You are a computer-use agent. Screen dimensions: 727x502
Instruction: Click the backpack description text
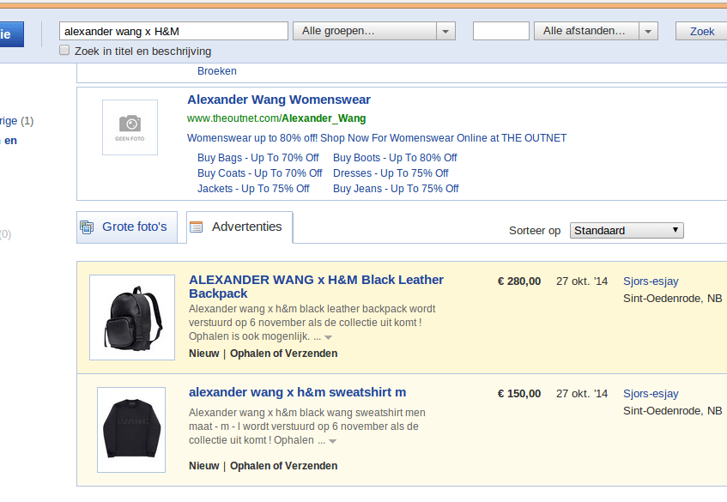pos(312,323)
